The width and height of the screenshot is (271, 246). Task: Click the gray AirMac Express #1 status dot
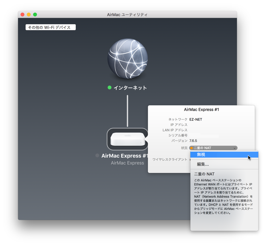pyautogui.click(x=97, y=155)
